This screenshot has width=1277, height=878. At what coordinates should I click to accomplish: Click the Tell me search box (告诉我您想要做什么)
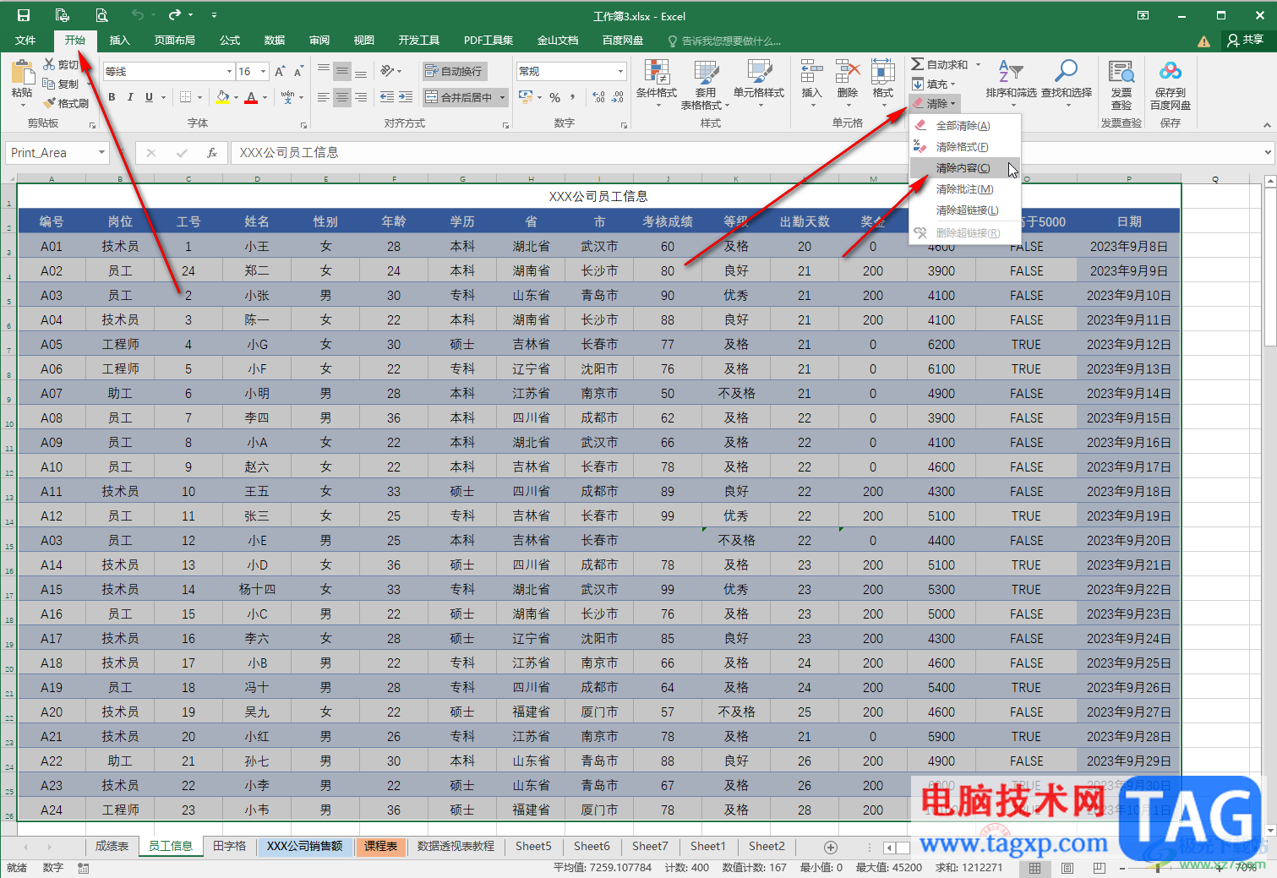pyautogui.click(x=725, y=41)
